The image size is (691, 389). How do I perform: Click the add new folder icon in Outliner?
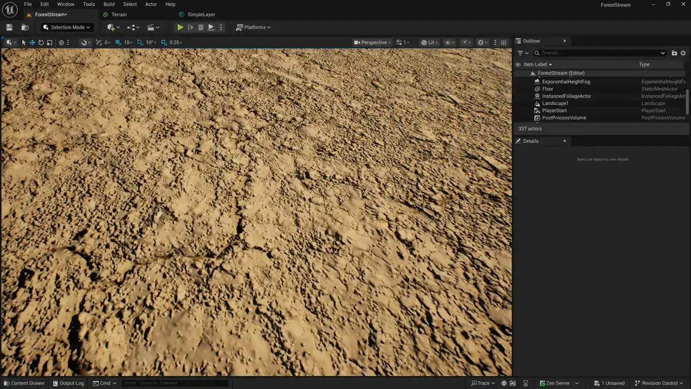pyautogui.click(x=674, y=53)
